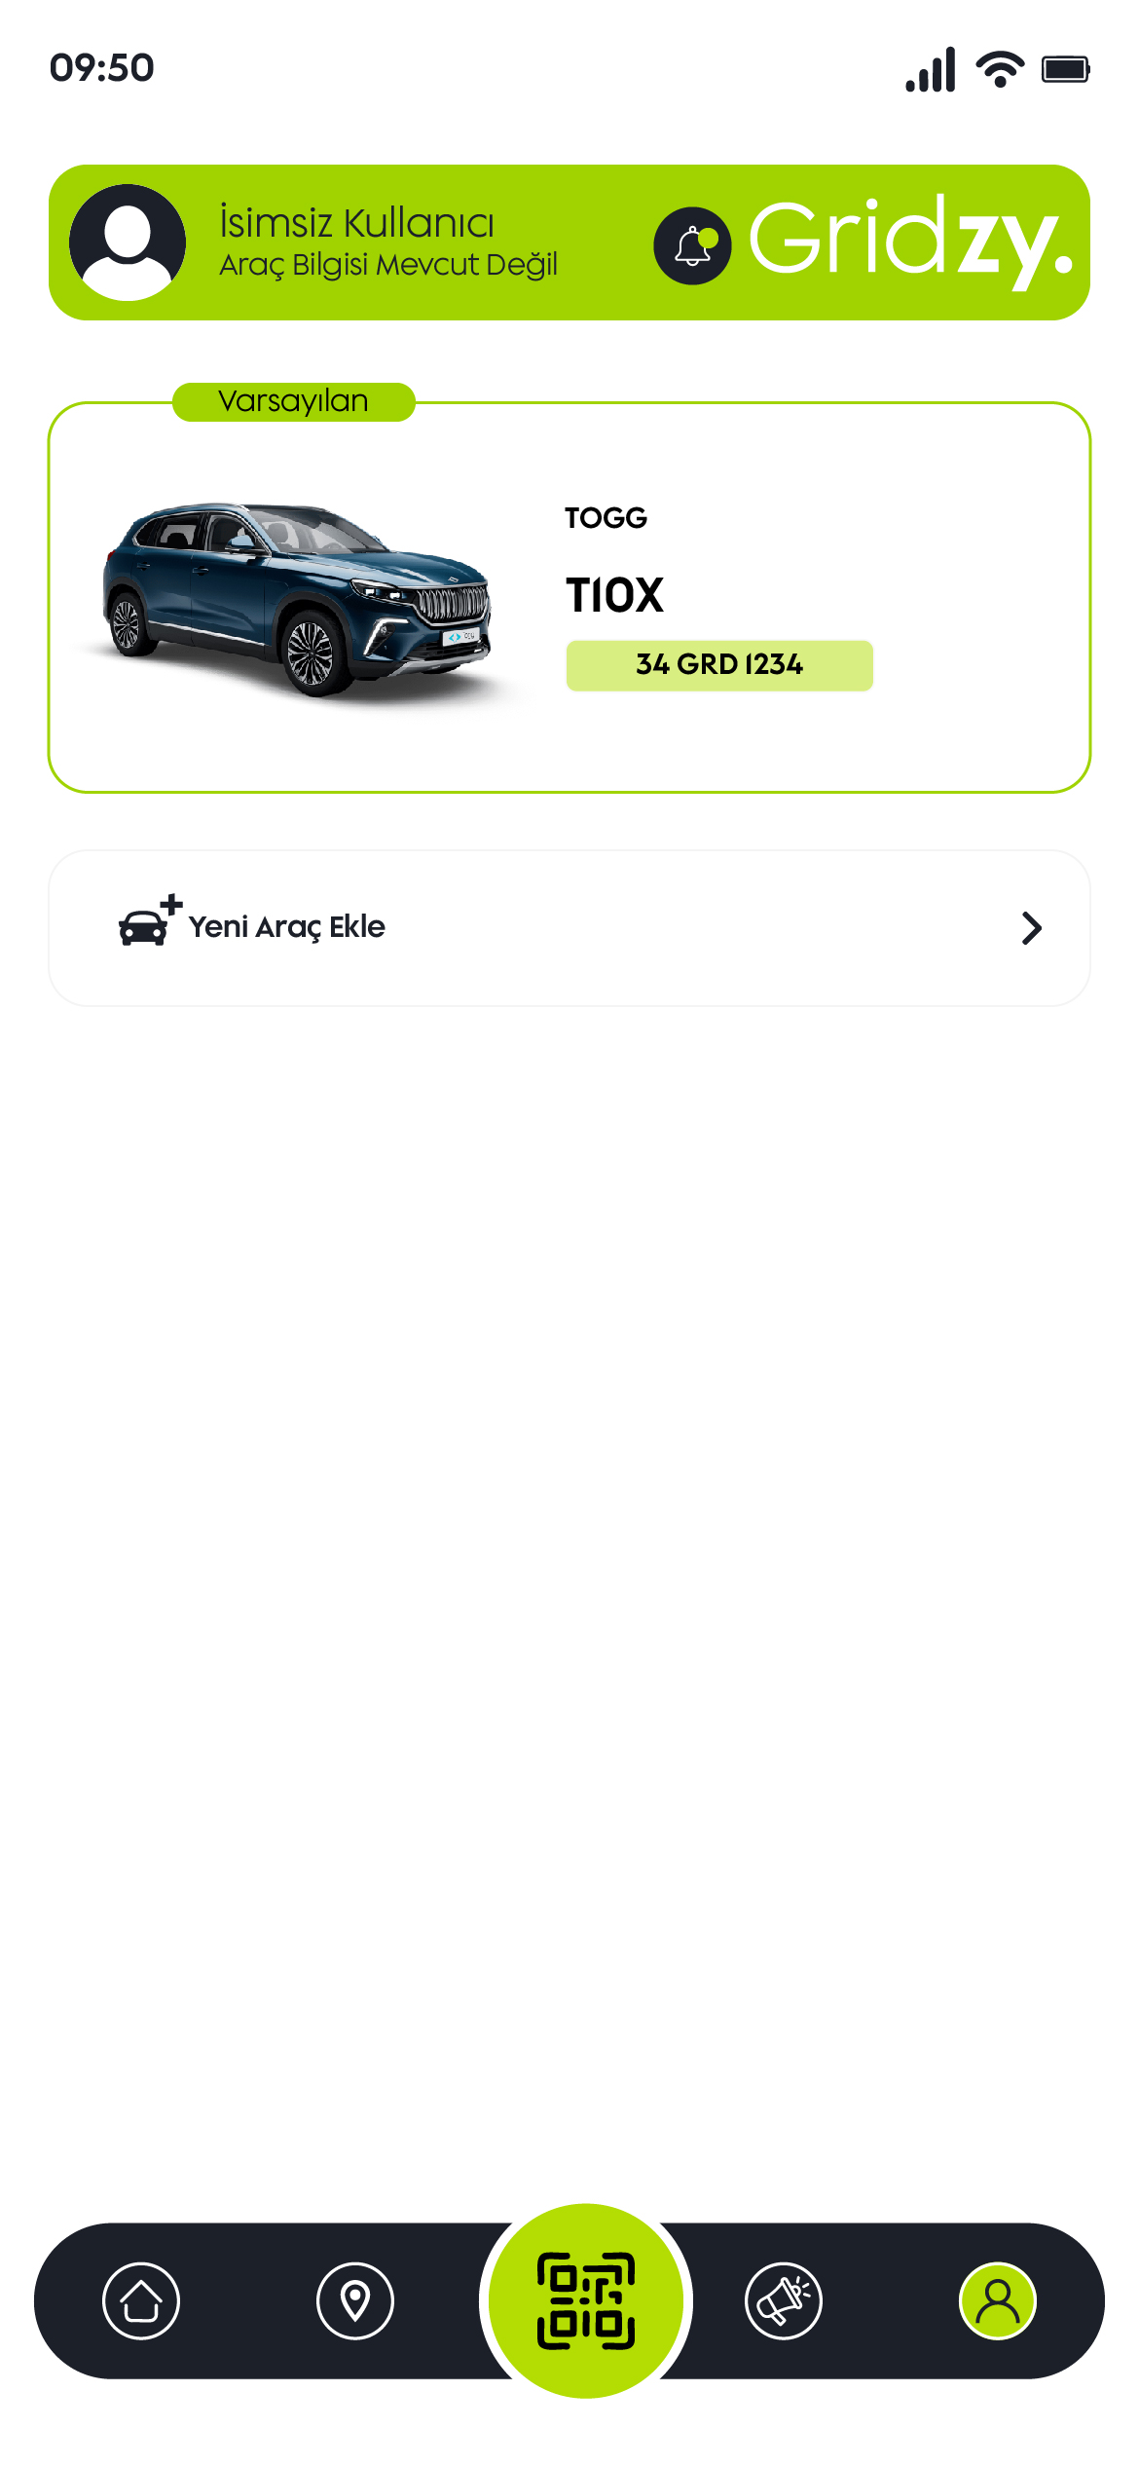Image resolution: width=1139 pixels, height=2466 pixels.
Task: Tap the Wi-Fi status icon
Action: click(x=1001, y=69)
